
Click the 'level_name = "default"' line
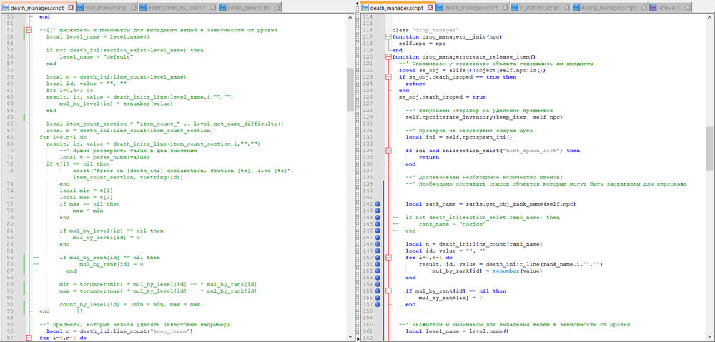(97, 57)
